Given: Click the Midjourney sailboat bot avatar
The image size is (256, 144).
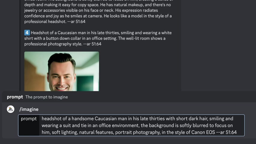Looking at the screenshot, I should coord(10,109).
